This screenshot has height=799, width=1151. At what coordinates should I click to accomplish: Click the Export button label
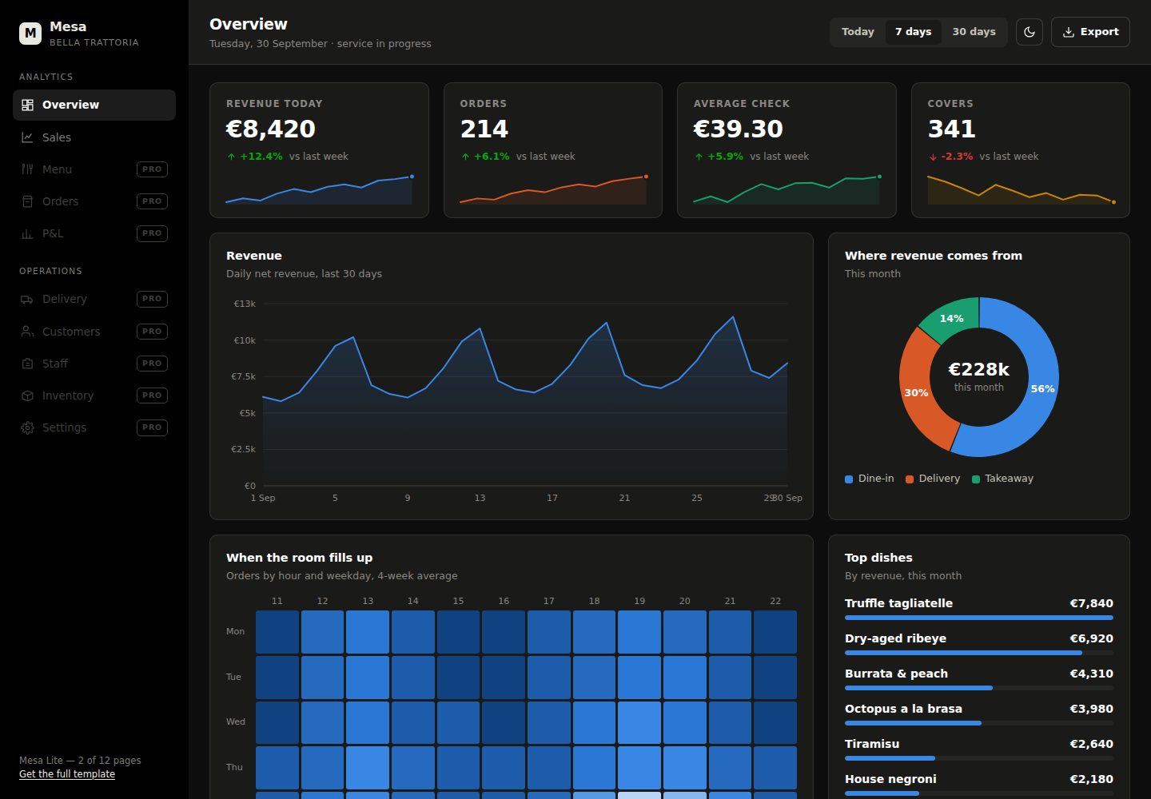1099,32
